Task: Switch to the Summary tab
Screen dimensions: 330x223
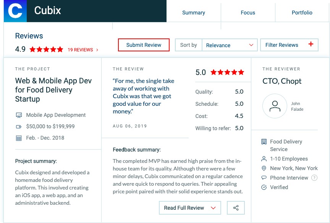Action: (193, 13)
